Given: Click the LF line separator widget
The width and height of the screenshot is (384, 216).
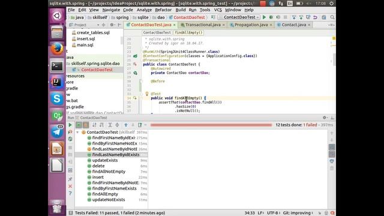Looking at the screenshot, I should pos(260,213).
